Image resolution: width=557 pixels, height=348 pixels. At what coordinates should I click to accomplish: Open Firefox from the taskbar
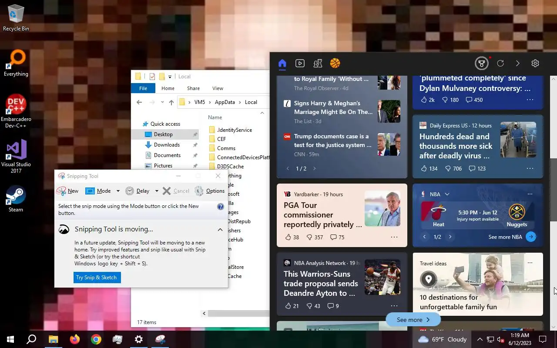75,339
